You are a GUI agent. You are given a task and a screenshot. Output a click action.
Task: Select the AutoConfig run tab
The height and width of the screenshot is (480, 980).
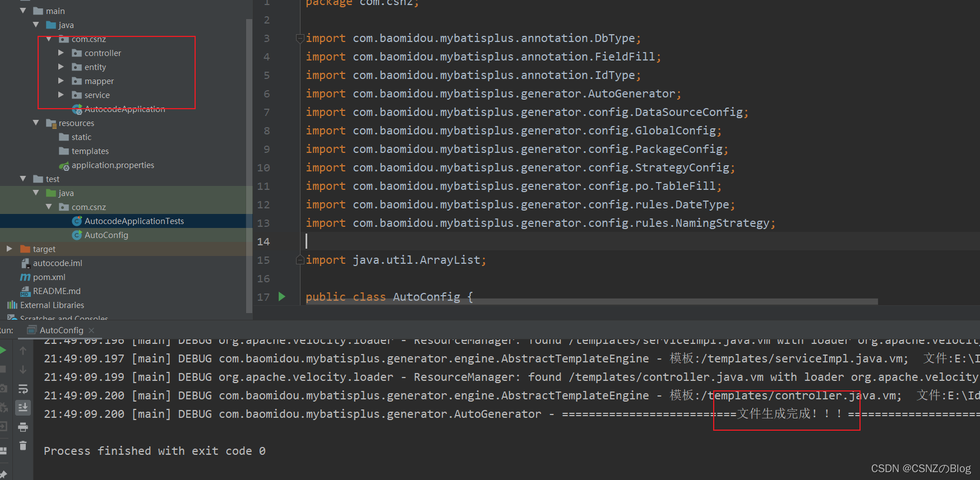(x=61, y=330)
